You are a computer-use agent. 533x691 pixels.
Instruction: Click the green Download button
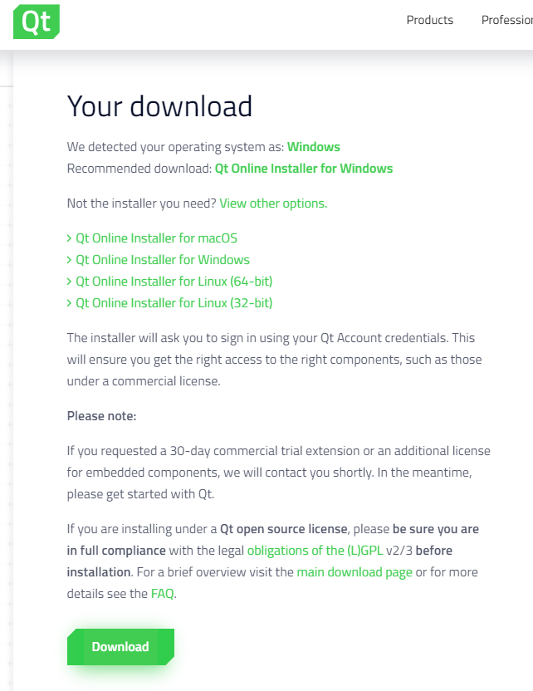120,646
